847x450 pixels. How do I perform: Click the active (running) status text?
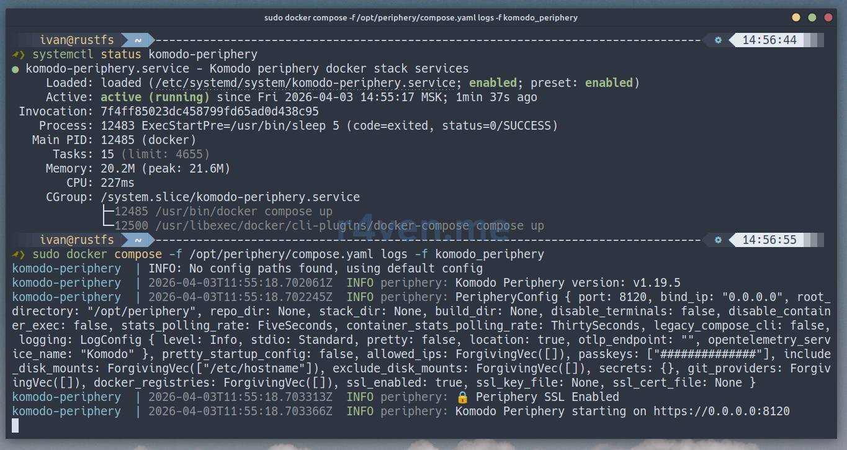[155, 97]
